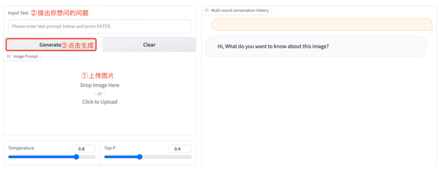The image size is (439, 170).
Task: Click the 'Drop Image Here' upload area
Action: pos(100,94)
